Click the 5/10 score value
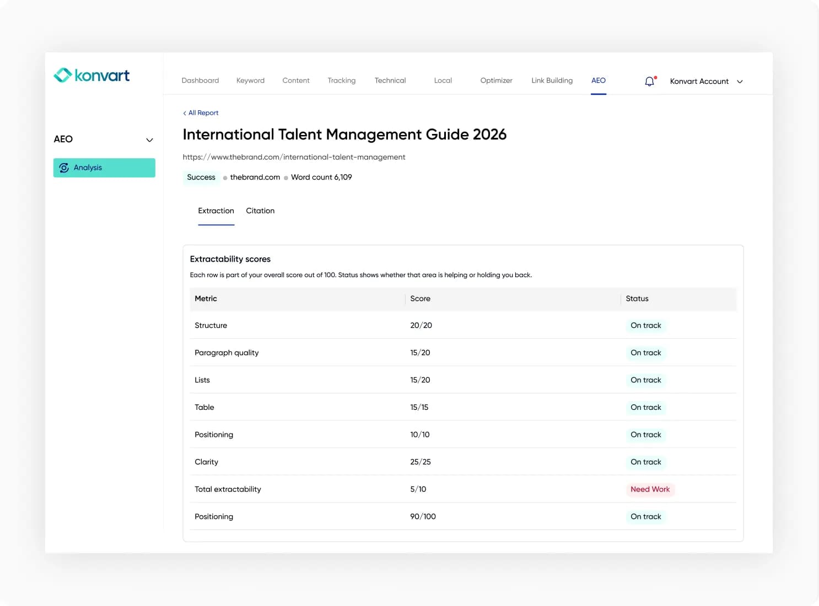The height and width of the screenshot is (606, 819). (418, 489)
